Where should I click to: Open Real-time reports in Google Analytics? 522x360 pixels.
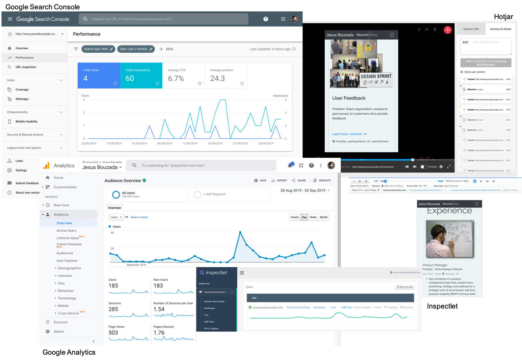pyautogui.click(x=62, y=205)
